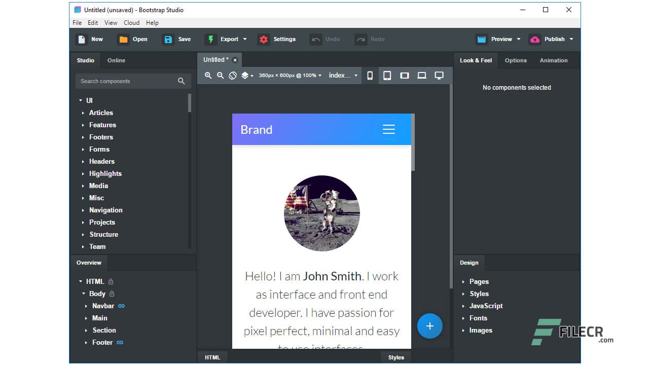Click the Save button

[x=177, y=39]
